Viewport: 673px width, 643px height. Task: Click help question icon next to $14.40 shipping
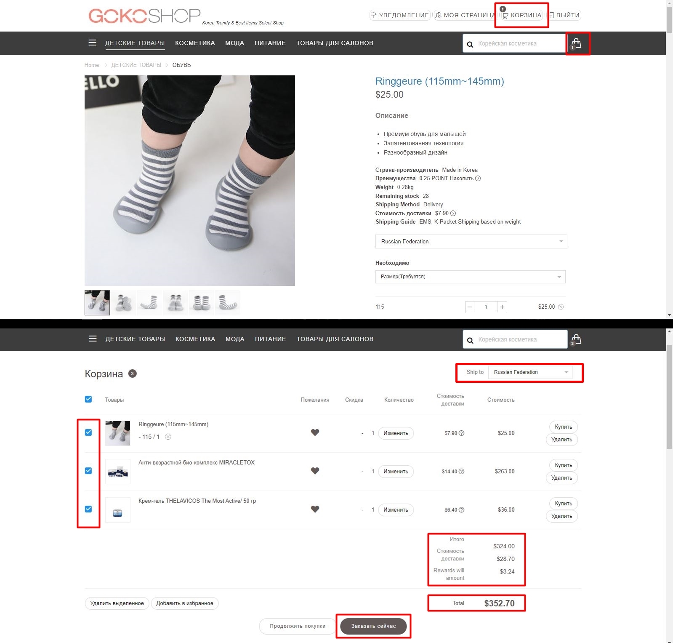coord(461,472)
